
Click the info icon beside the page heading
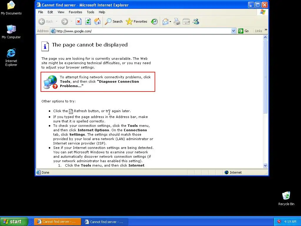[x=45, y=46]
